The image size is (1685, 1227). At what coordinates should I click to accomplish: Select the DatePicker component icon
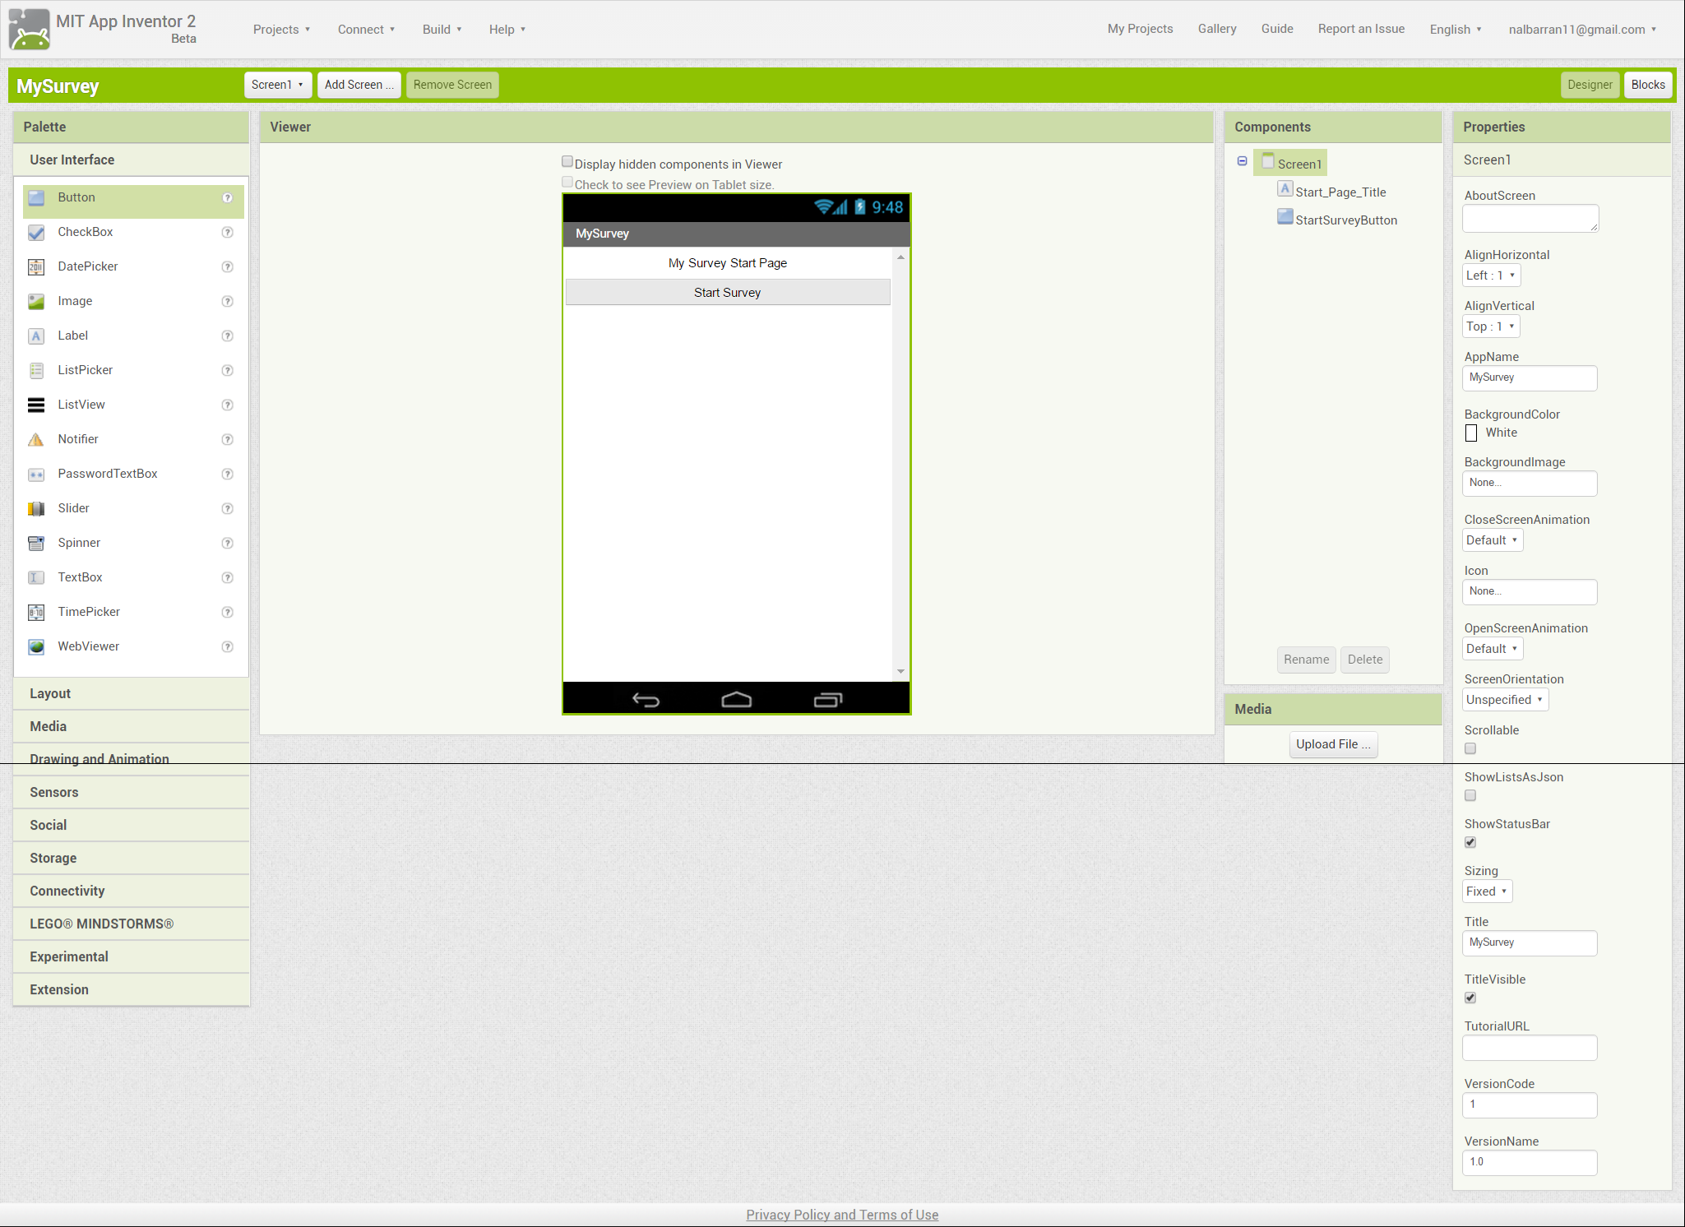[x=36, y=267]
